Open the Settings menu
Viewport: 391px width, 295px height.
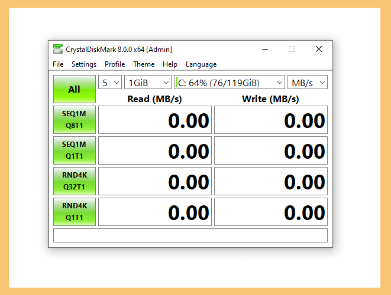tap(84, 64)
